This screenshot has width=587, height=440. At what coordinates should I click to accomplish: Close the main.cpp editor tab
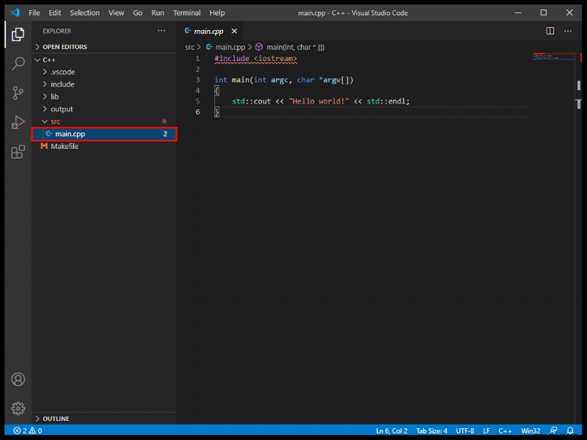click(x=234, y=31)
